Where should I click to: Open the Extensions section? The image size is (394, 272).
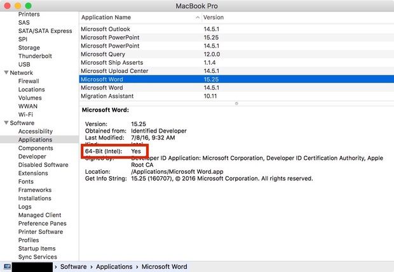(33, 173)
